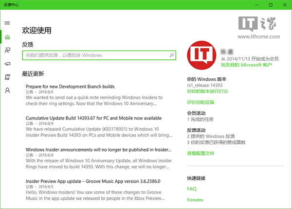Image resolution: width=292 pixels, height=209 pixels.
Task: Open the Announcements megaphone icon
Action: coord(7,64)
